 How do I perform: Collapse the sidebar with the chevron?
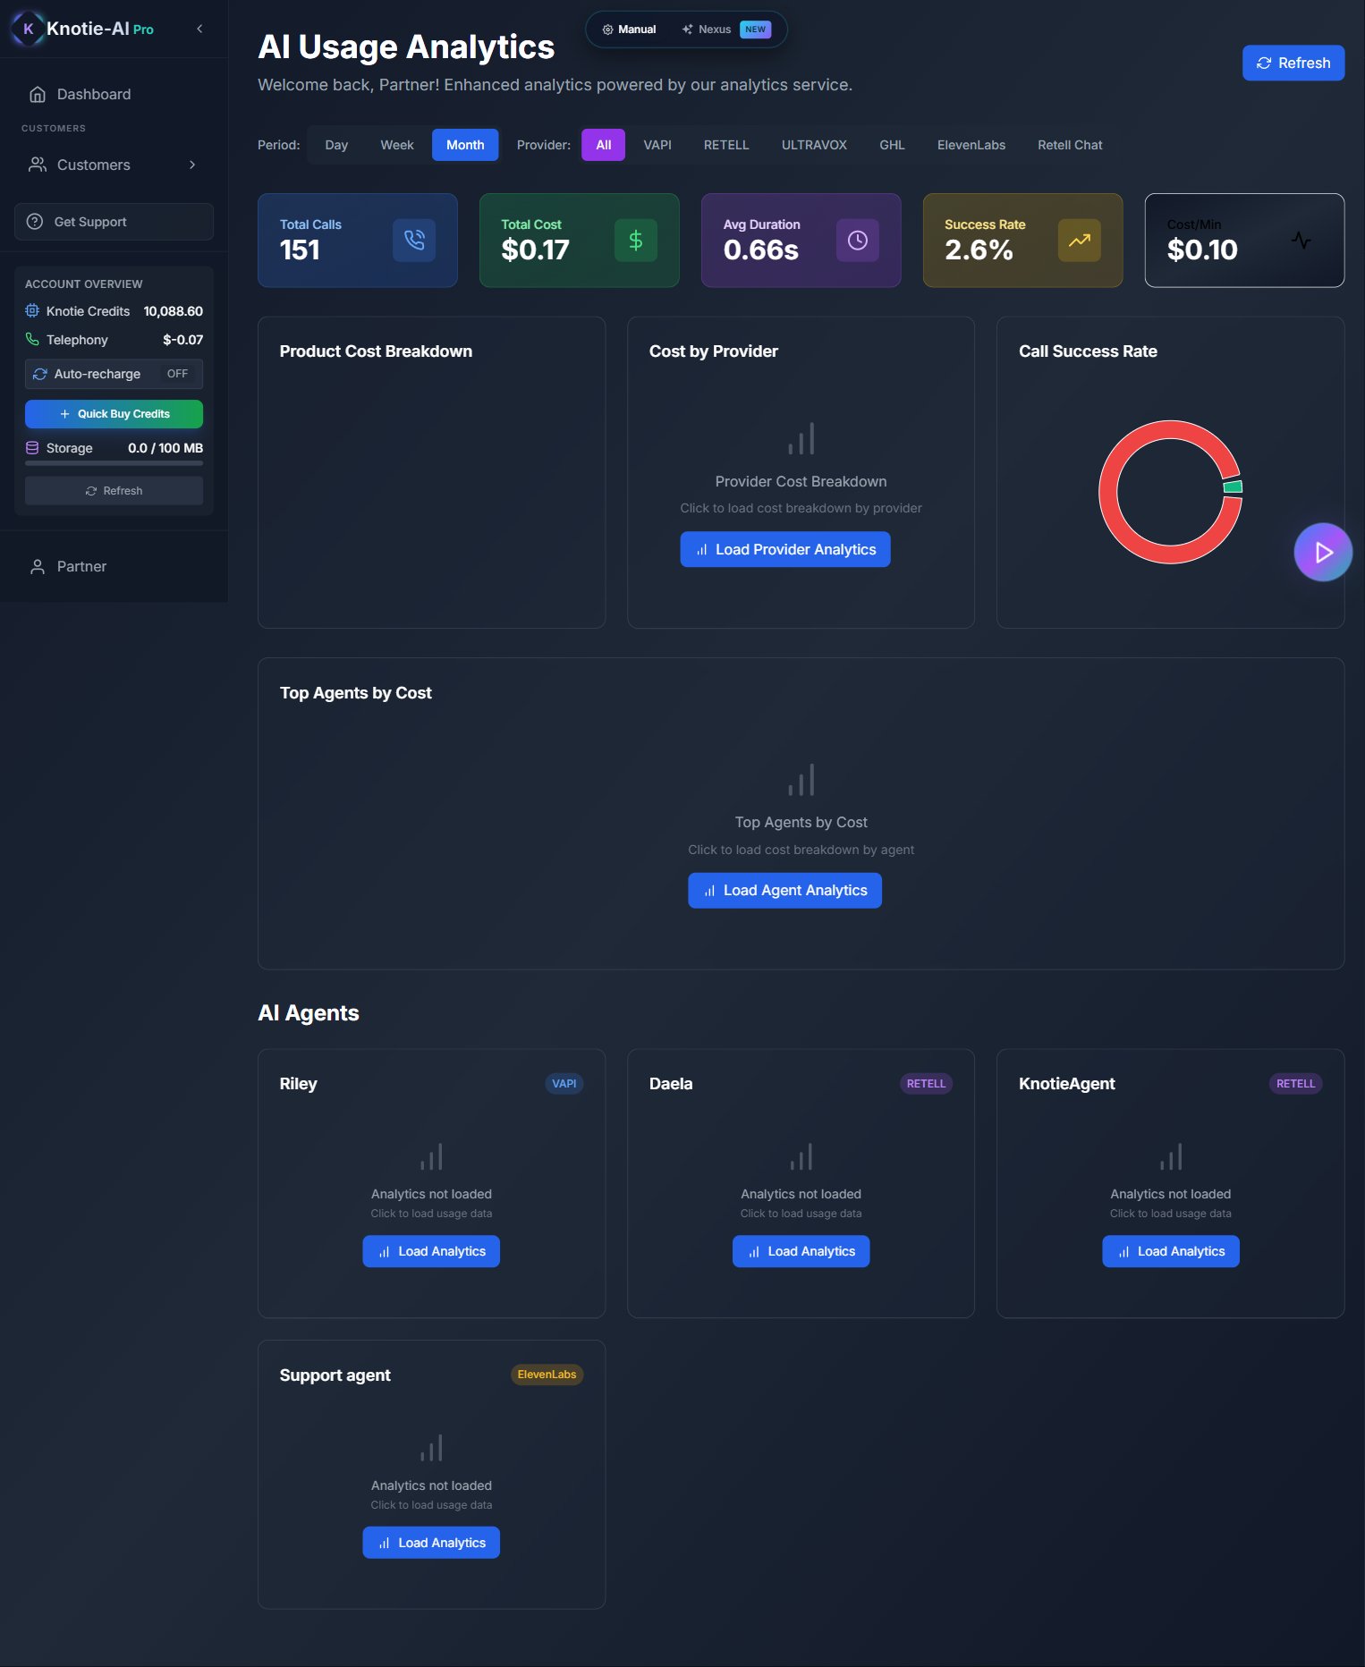coord(199,29)
